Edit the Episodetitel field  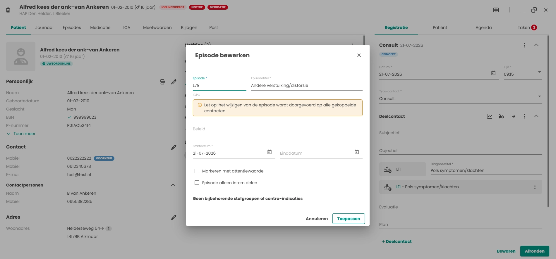(307, 85)
